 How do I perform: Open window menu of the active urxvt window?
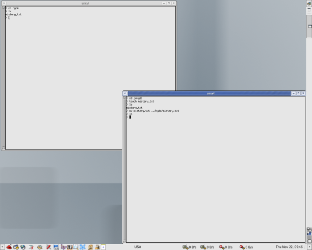(x=125, y=93)
